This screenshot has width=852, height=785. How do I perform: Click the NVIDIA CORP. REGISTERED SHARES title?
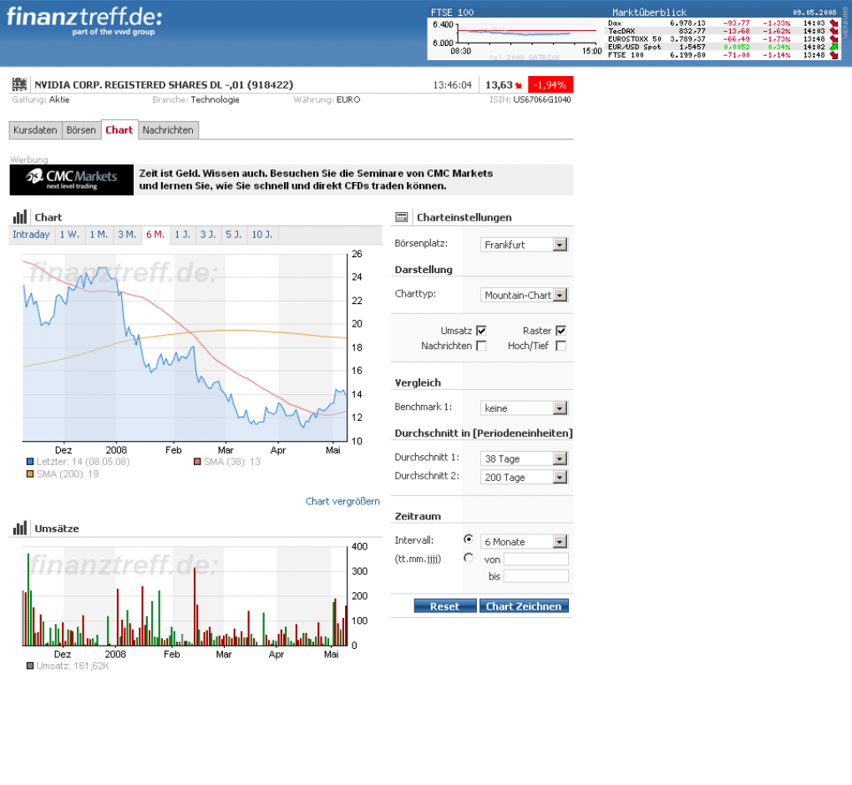tap(164, 84)
